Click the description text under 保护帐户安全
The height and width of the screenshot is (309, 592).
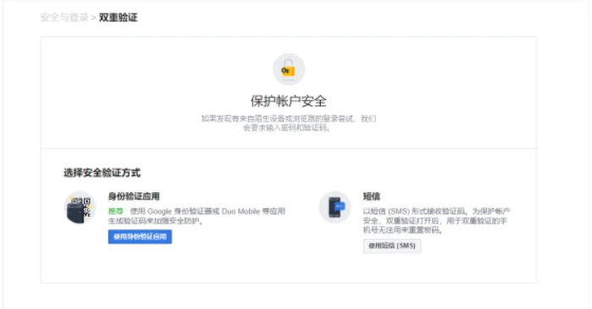click(289, 124)
